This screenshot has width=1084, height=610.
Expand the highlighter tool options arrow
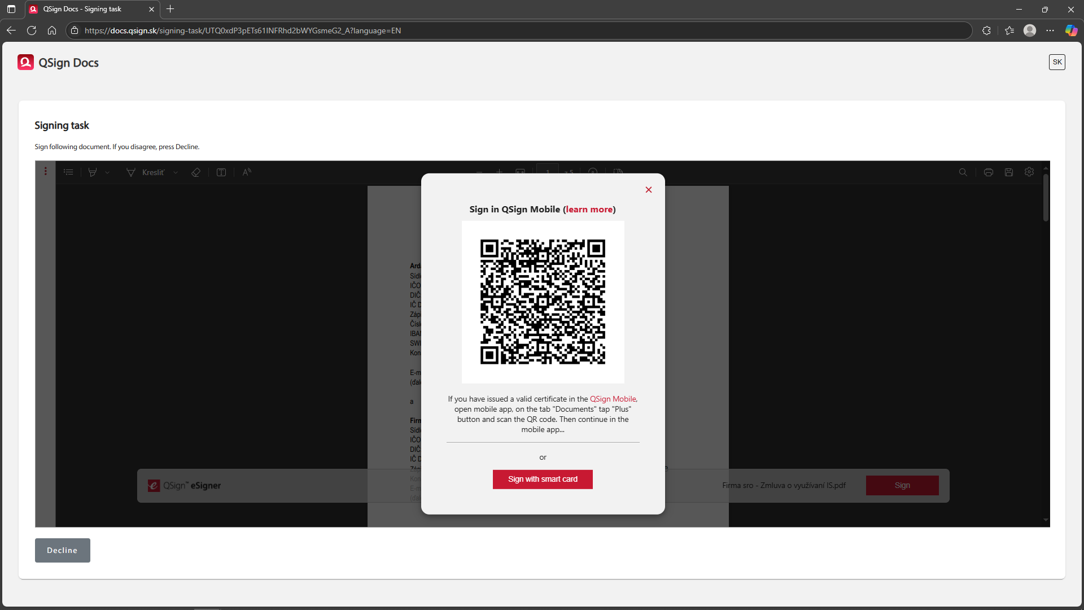[x=107, y=172]
